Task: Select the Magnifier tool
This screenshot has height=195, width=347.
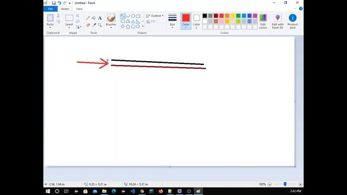Action: pyautogui.click(x=100, y=25)
